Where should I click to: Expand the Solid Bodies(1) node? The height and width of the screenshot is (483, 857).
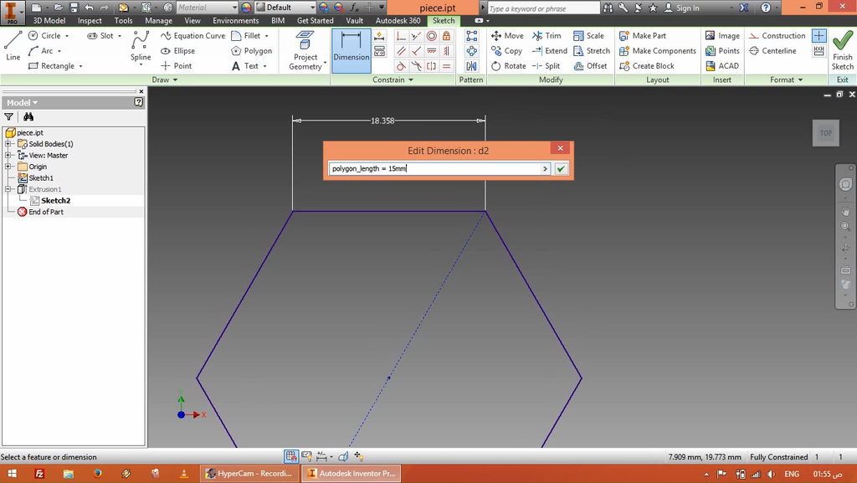point(8,144)
